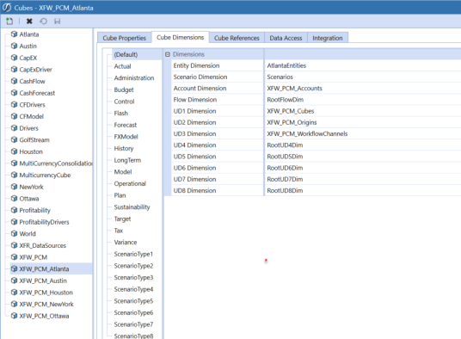Click the cube icon beside Houston
The image size is (461, 339).
point(14,151)
